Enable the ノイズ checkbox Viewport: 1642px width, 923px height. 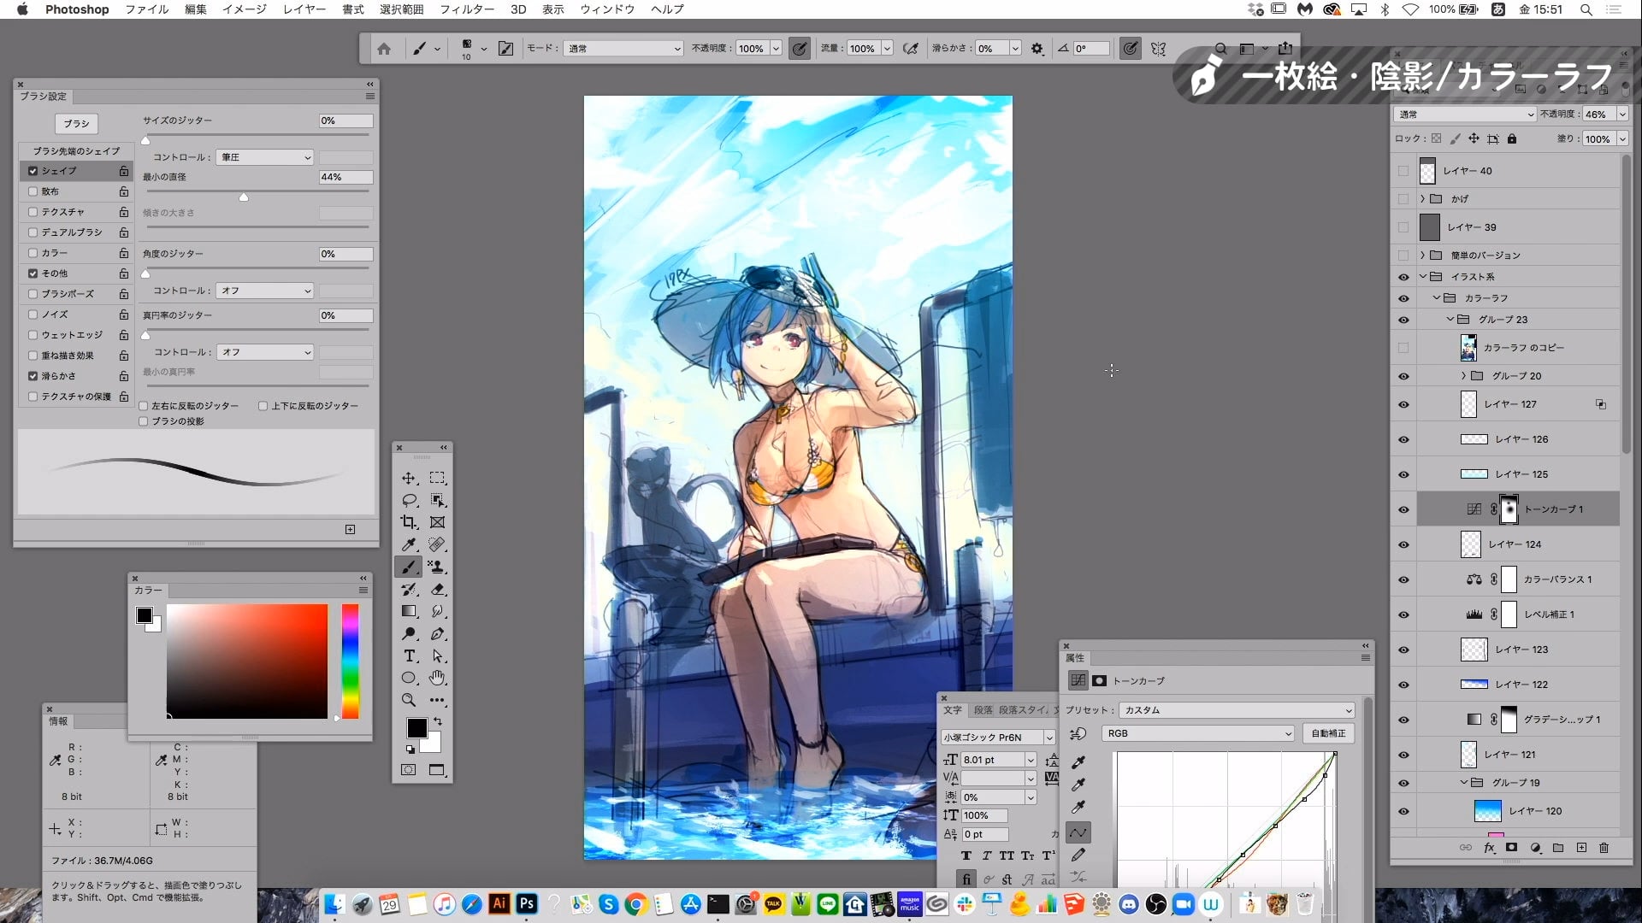pyautogui.click(x=32, y=315)
